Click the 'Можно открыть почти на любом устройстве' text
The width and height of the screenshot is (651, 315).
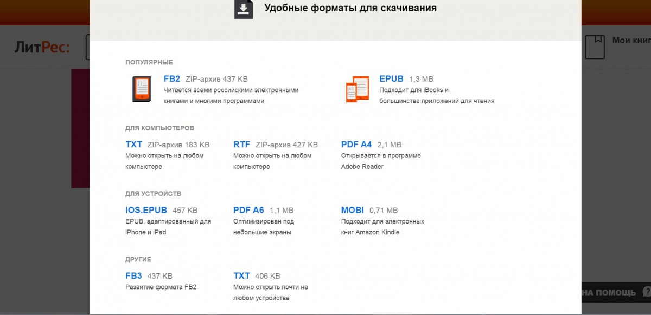tap(270, 292)
